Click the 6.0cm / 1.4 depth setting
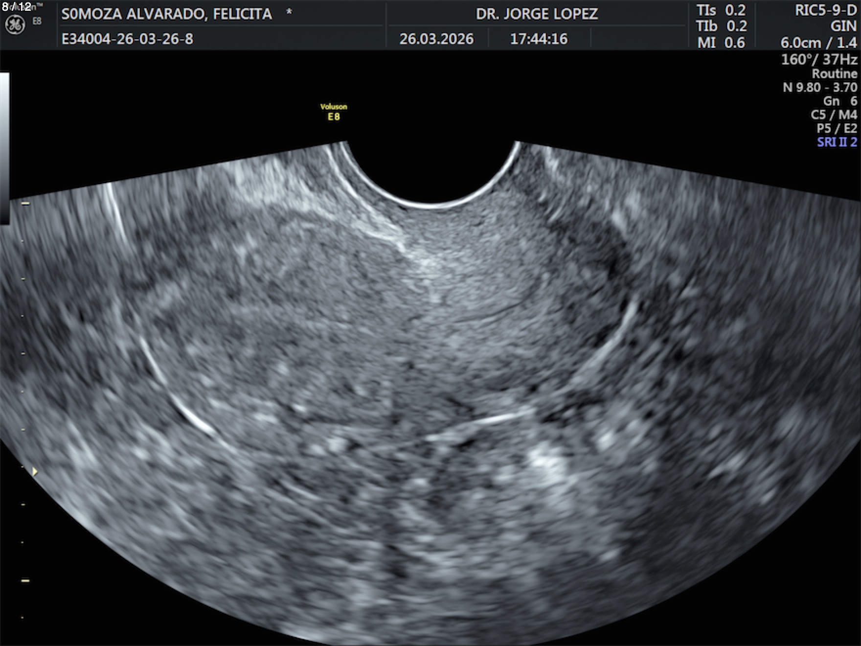This screenshot has width=861, height=646. (x=818, y=43)
